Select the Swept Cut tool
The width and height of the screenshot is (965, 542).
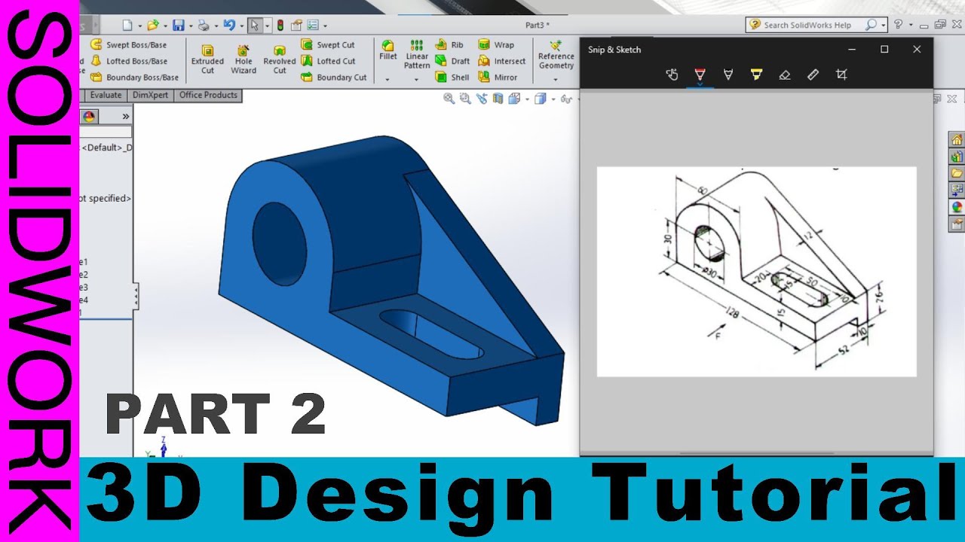[x=328, y=45]
